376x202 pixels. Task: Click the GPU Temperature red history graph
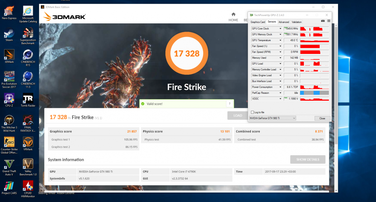314,40
